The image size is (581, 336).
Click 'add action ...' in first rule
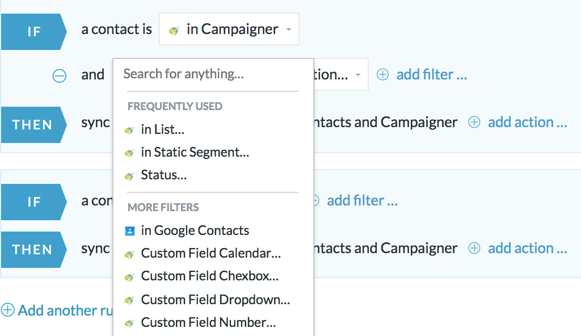click(527, 122)
